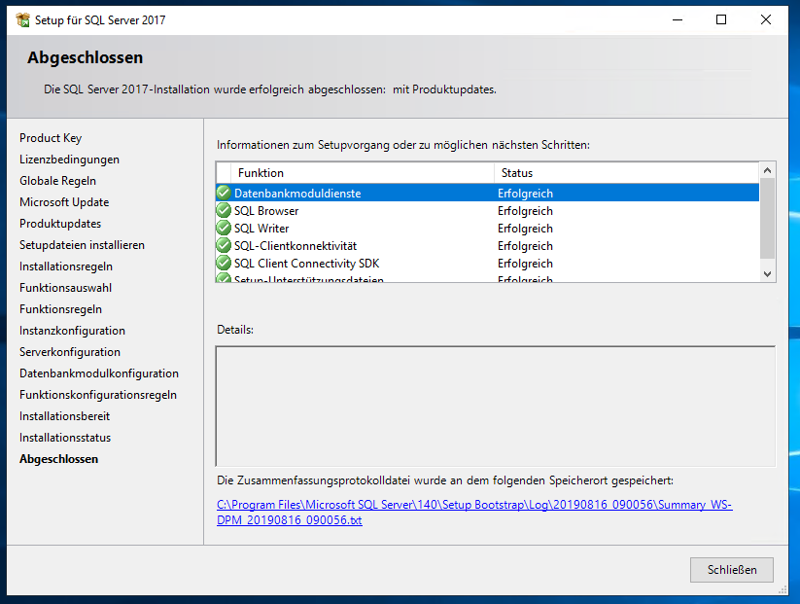Click the Funktionsregeln step
The image size is (800, 604).
pyautogui.click(x=60, y=309)
